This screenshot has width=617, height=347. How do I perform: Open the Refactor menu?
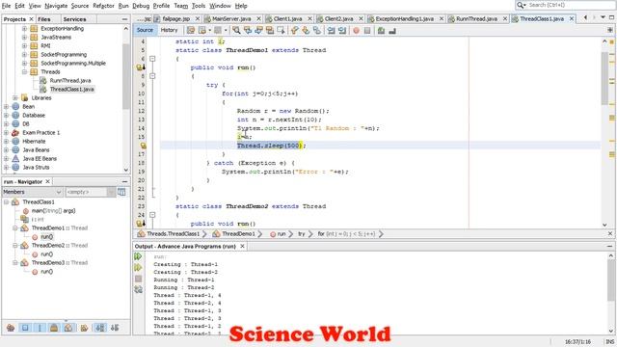click(x=103, y=6)
